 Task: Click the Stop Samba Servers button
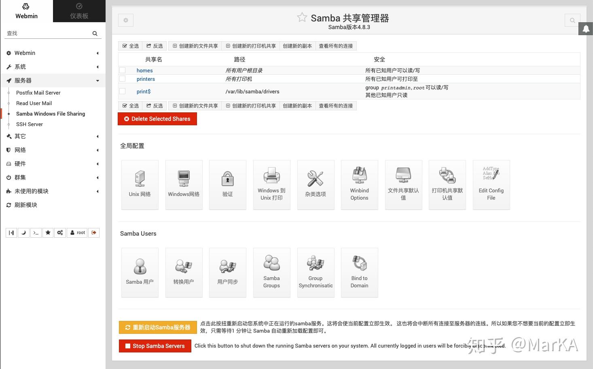click(155, 346)
